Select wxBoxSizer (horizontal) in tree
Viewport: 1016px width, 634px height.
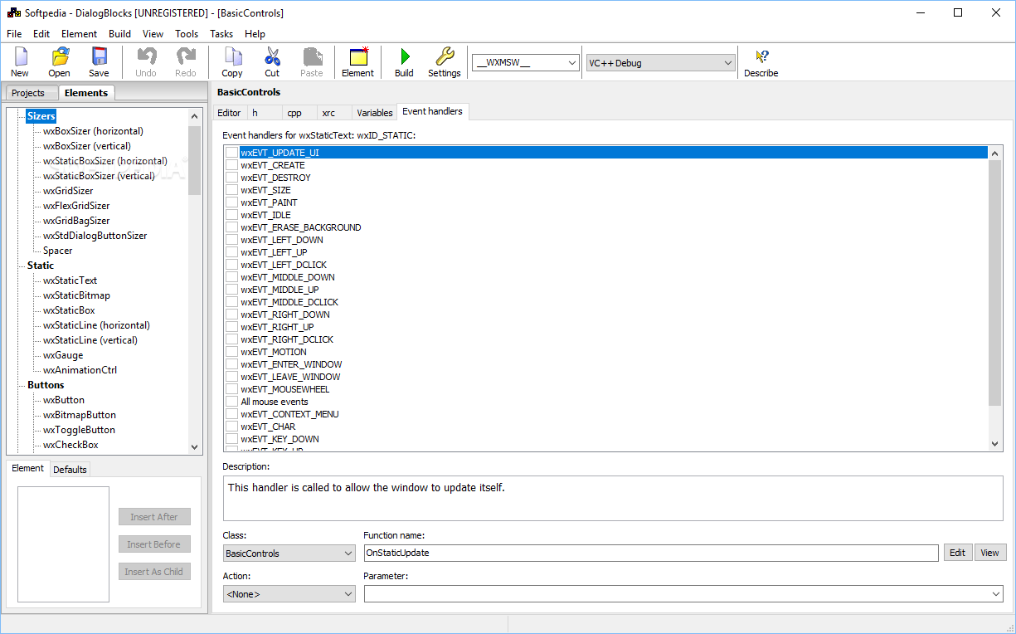click(x=93, y=131)
